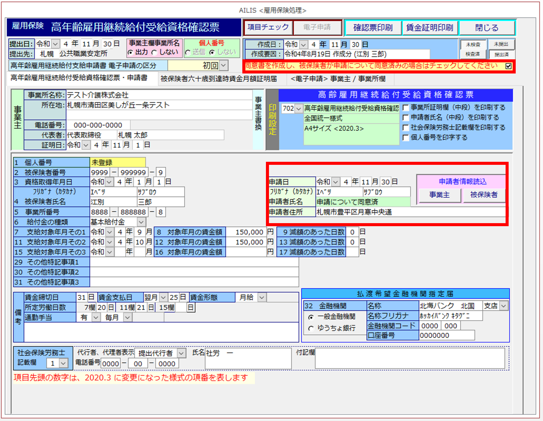Open the 給付金の種類 dropdown

tap(141, 222)
